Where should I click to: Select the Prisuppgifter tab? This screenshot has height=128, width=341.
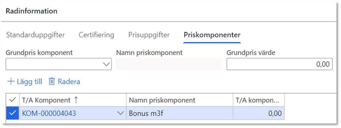click(149, 35)
